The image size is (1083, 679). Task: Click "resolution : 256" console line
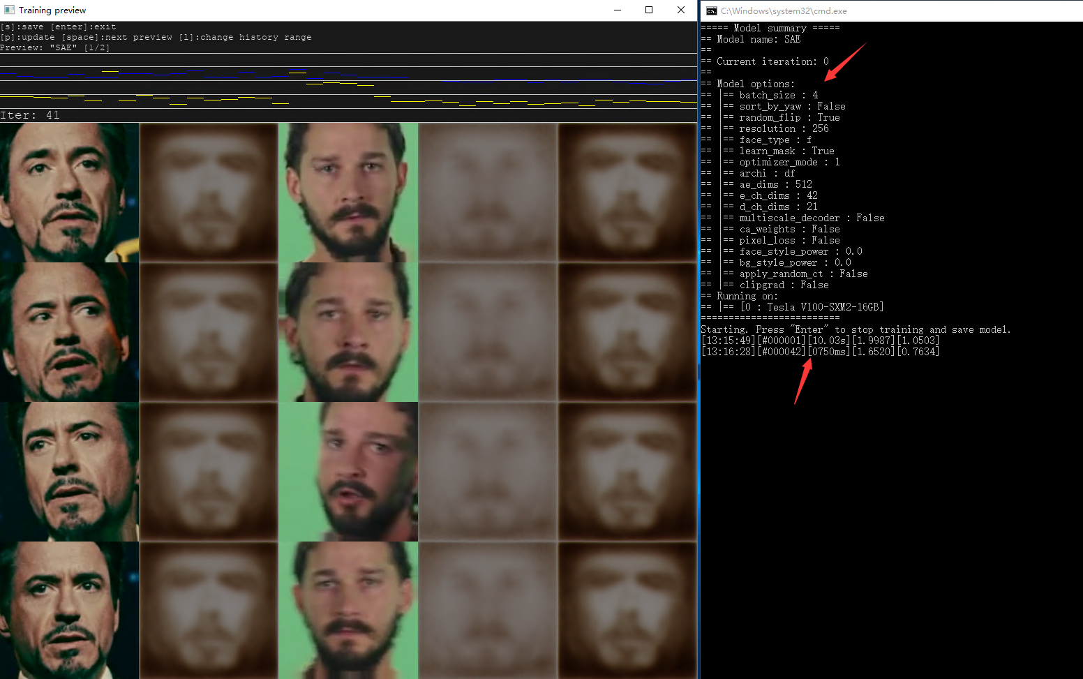tap(784, 128)
